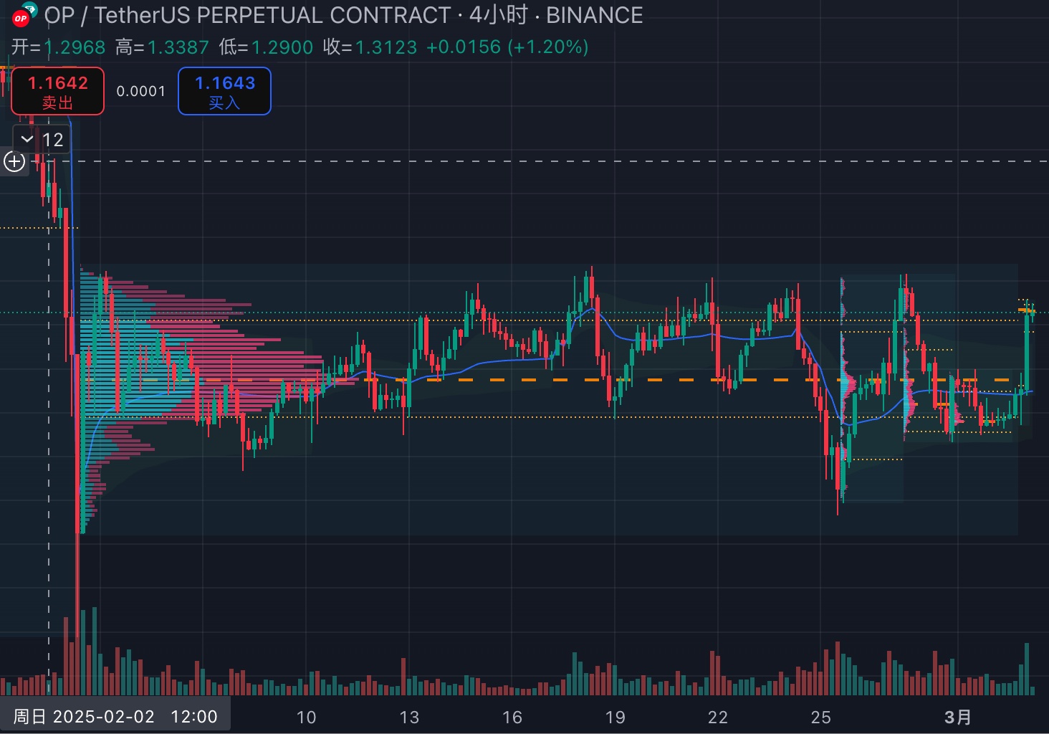Click the red OP token logo

(x=21, y=17)
